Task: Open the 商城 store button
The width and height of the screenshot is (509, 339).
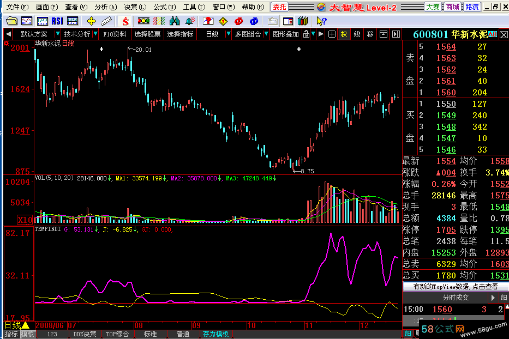Action: tap(452, 7)
